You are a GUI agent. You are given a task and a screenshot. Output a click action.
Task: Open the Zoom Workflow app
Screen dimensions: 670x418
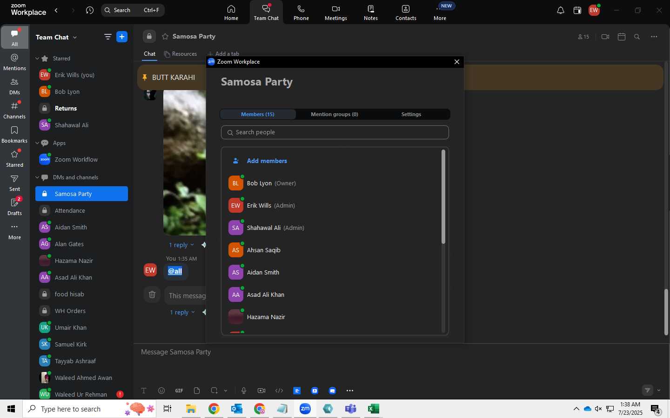[81, 159]
